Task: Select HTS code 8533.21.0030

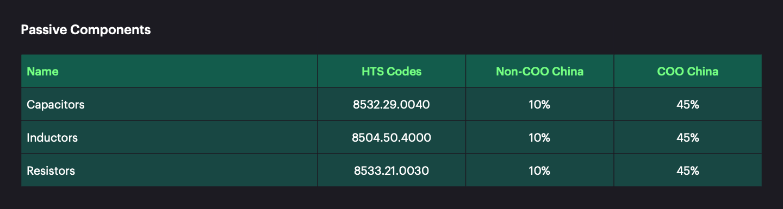Action: point(391,170)
